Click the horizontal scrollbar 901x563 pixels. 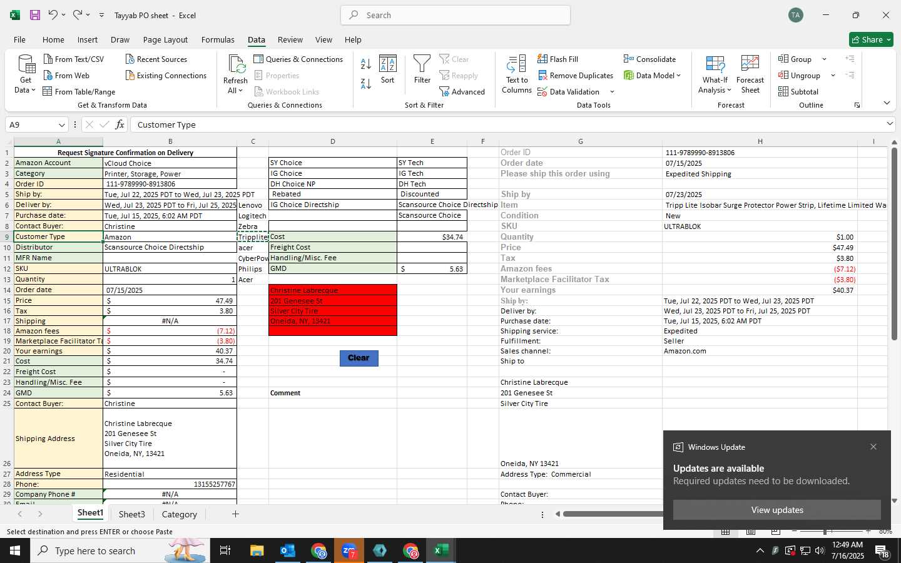click(x=613, y=514)
